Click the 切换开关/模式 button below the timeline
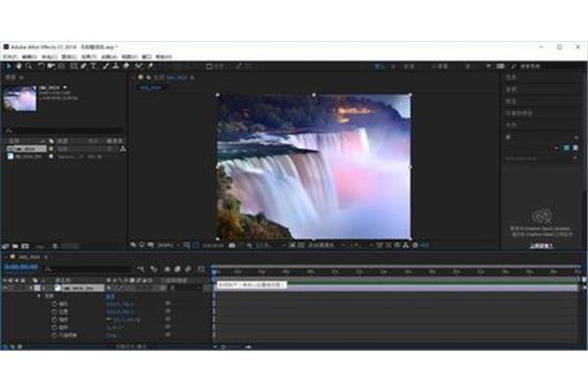The height and width of the screenshot is (392, 588). tap(131, 347)
